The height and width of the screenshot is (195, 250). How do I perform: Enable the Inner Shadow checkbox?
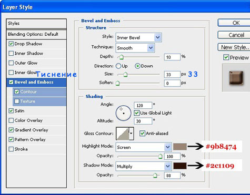[x=11, y=53]
